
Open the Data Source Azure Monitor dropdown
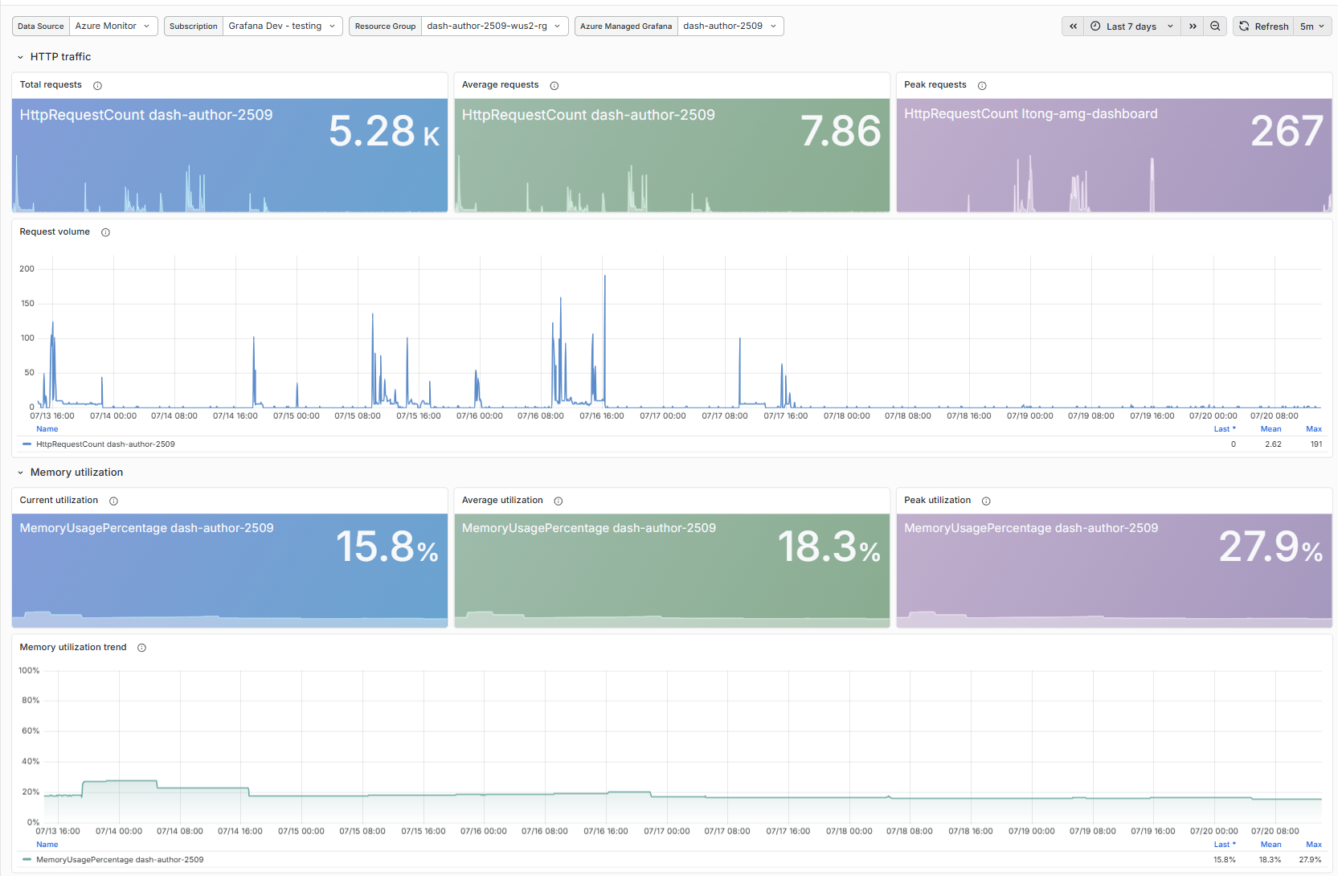coord(113,27)
